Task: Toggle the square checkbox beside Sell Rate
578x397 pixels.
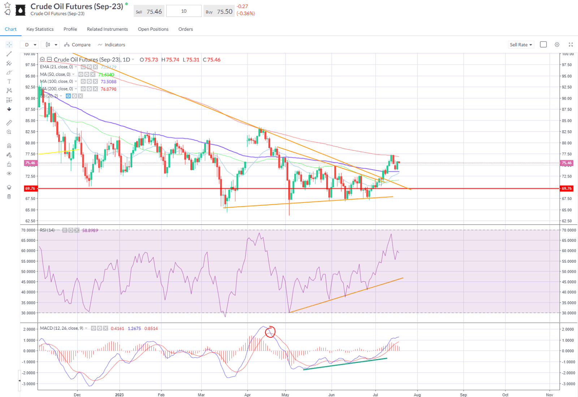Action: 543,44
